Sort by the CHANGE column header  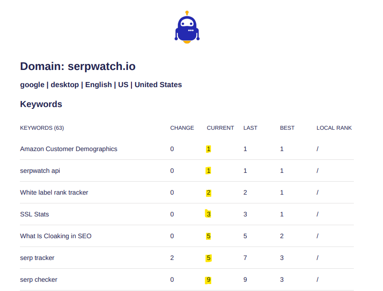coord(182,128)
